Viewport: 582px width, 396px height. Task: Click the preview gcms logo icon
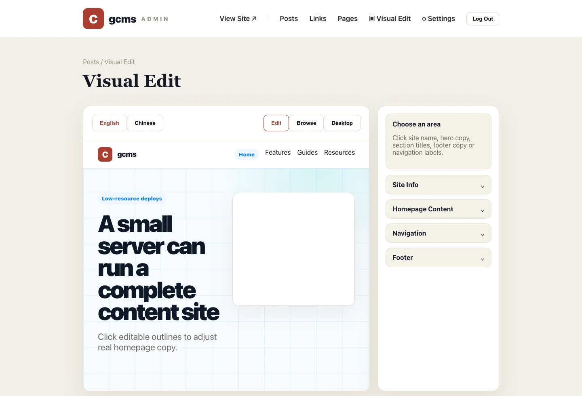click(x=105, y=154)
